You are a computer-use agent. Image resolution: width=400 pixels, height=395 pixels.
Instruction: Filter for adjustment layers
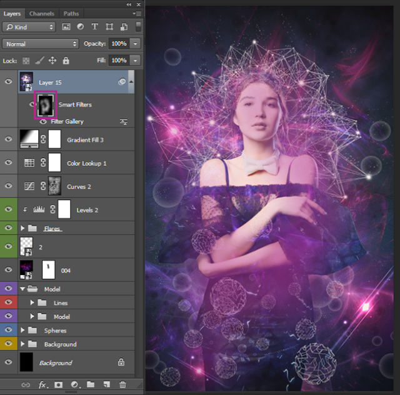pyautogui.click(x=81, y=27)
